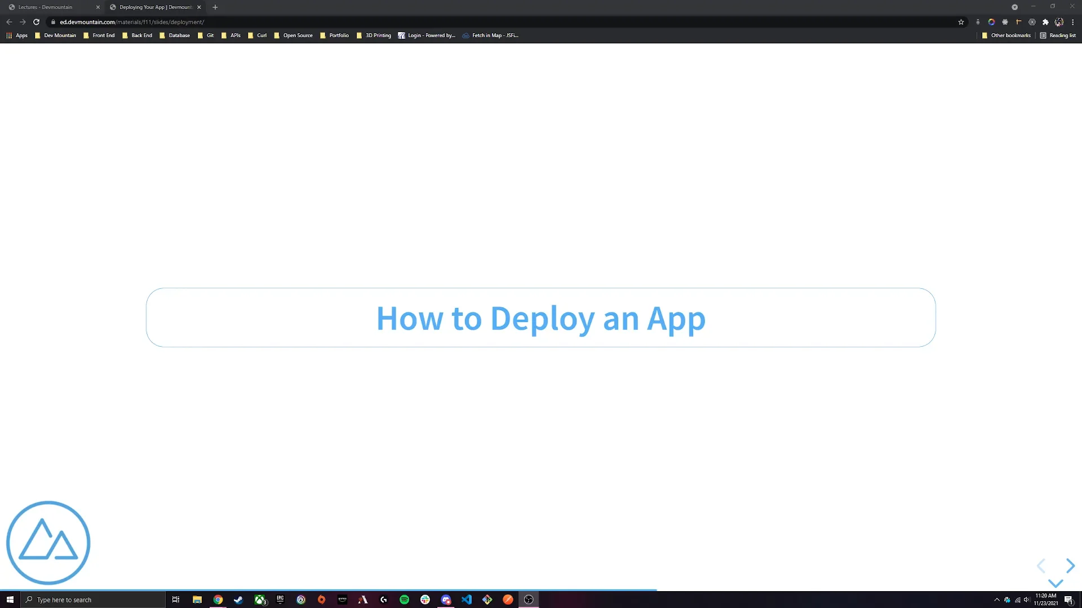Screen dimensions: 1082x608
Task: Move down a slide with the down chevron
Action: pyautogui.click(x=1056, y=583)
